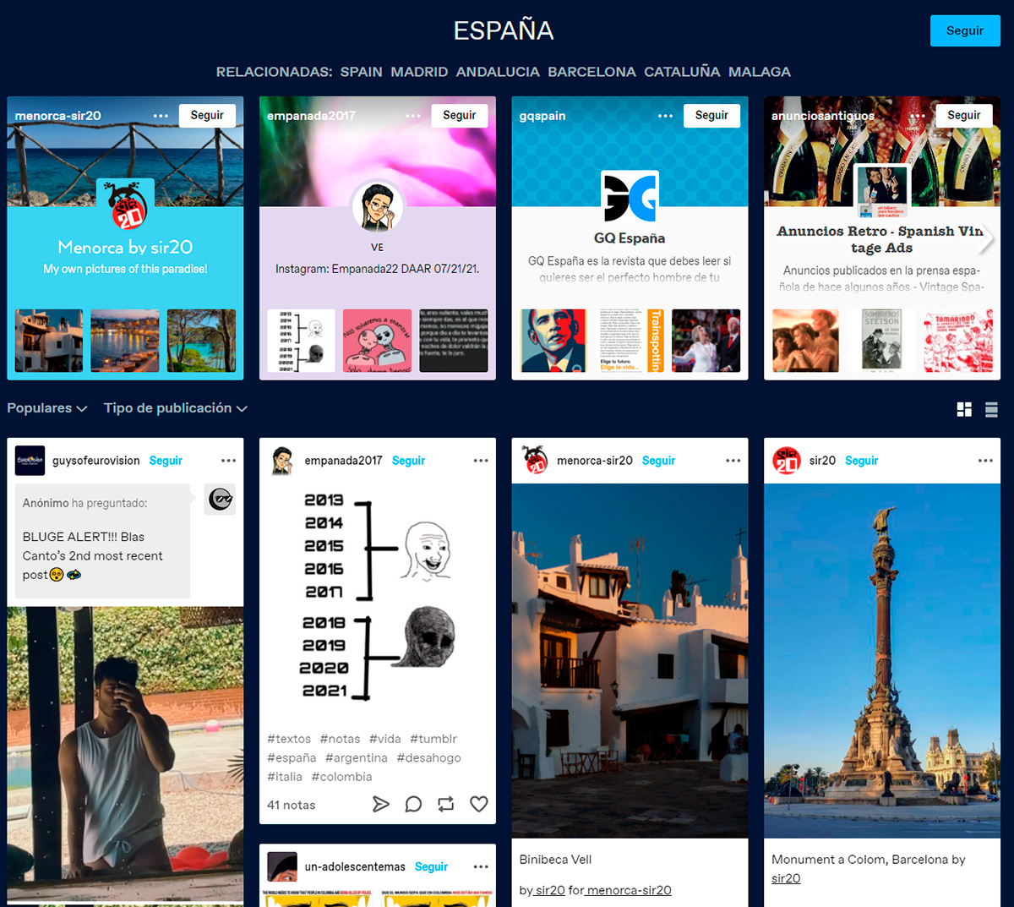Open three-dot menu on sir20 post
Image resolution: width=1014 pixels, height=907 pixels.
(985, 461)
